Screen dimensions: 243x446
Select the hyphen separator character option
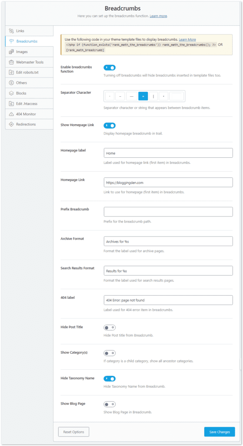(x=110, y=96)
